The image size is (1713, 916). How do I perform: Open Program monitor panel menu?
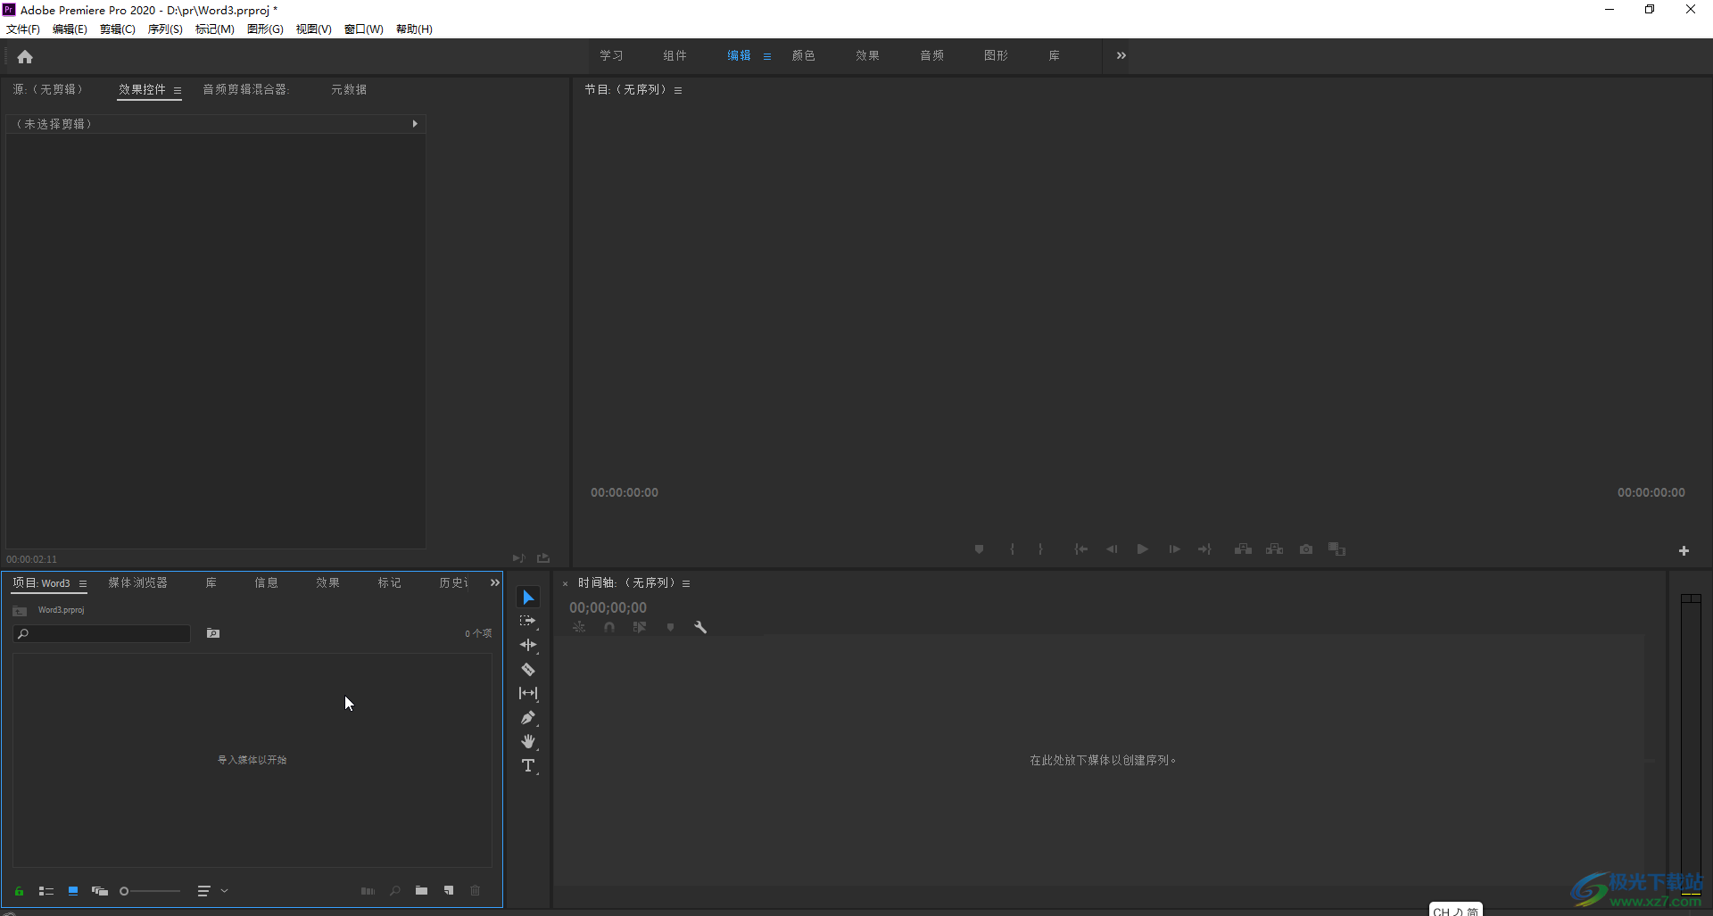click(678, 90)
